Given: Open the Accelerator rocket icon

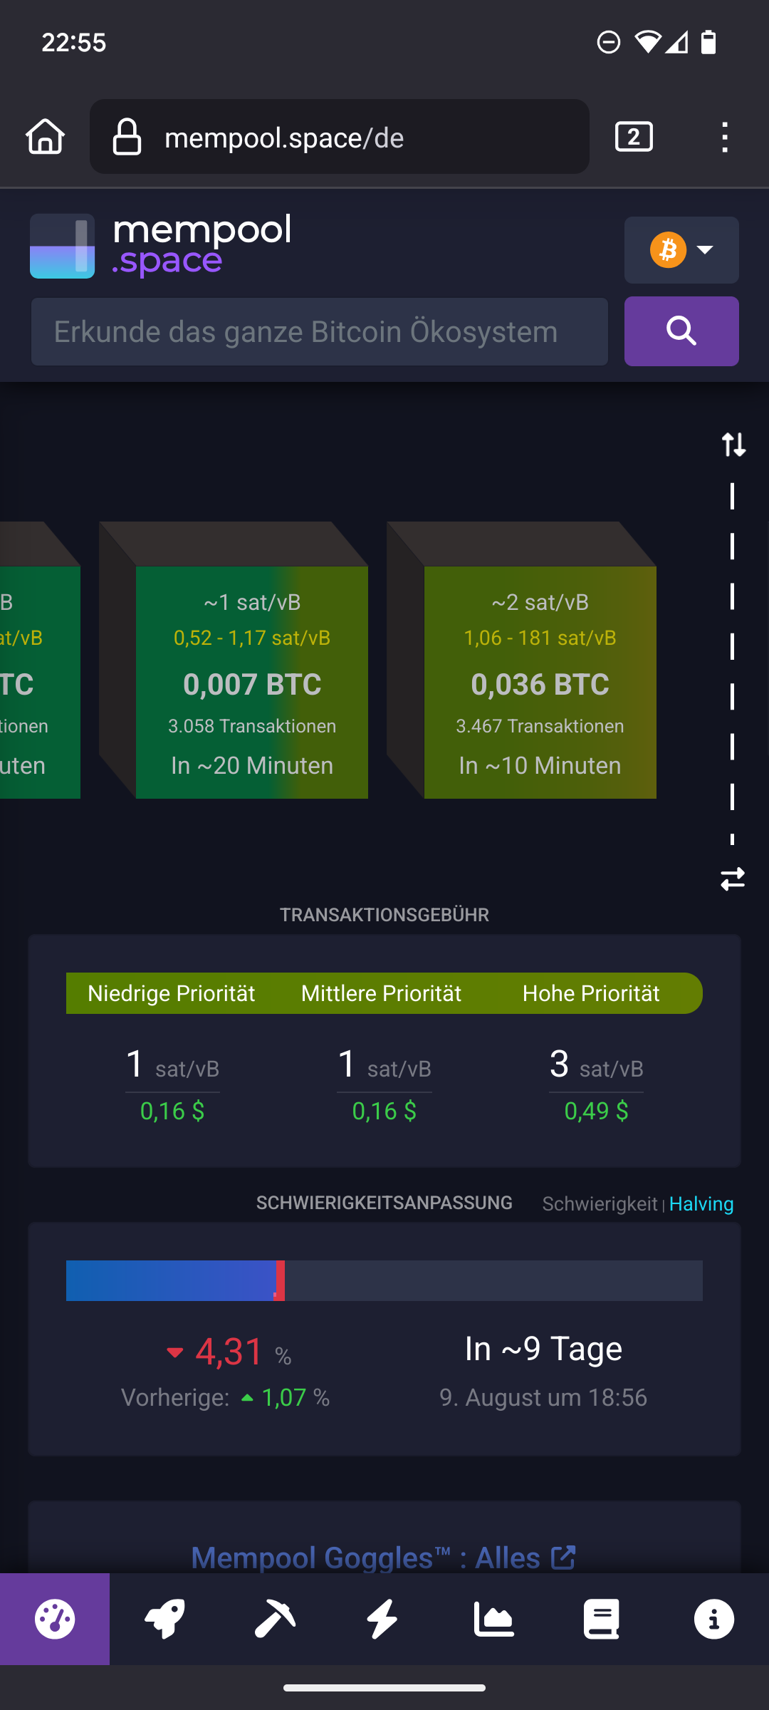Looking at the screenshot, I should [164, 1619].
